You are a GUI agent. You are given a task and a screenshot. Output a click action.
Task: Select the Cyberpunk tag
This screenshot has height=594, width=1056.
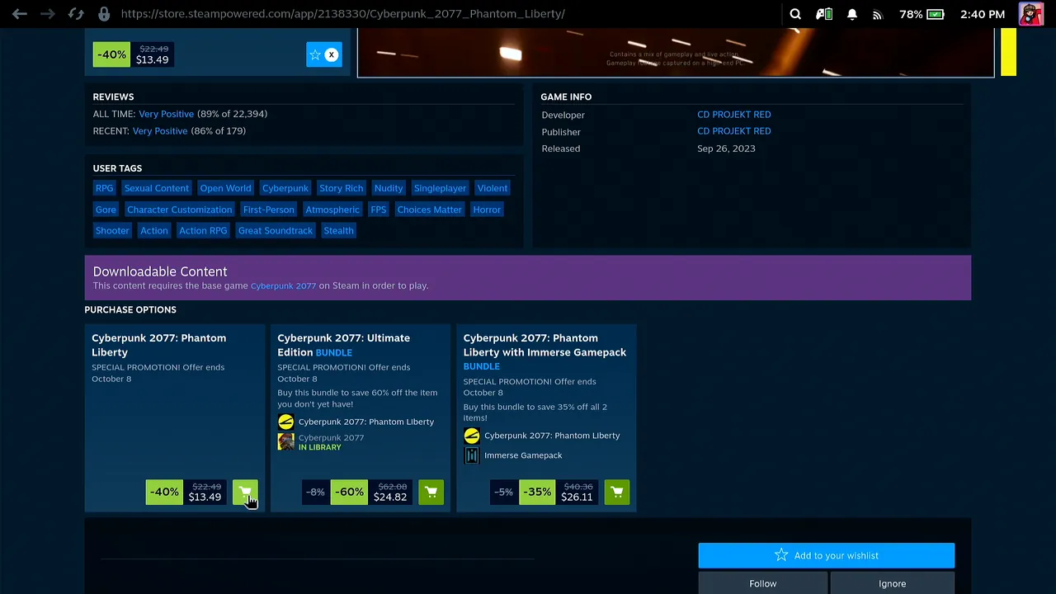[x=285, y=188]
